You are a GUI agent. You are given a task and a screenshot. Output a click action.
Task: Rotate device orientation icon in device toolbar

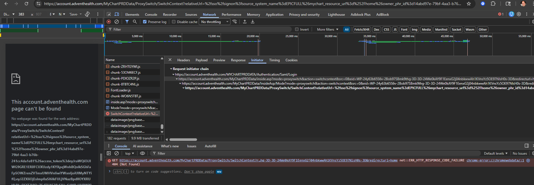click(x=87, y=14)
